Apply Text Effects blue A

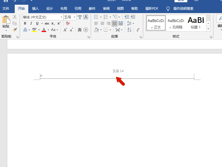(x=25, y=30)
